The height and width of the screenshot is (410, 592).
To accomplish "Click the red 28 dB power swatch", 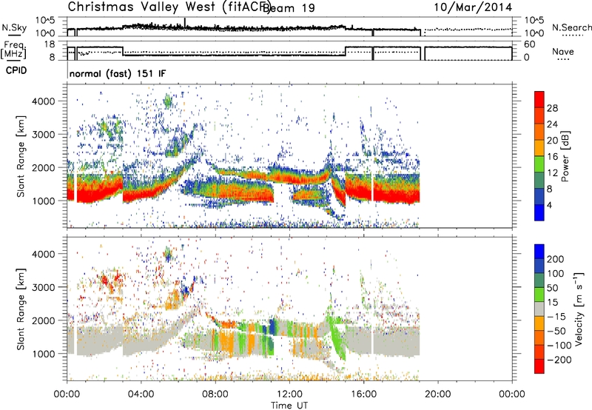I will coord(539,99).
